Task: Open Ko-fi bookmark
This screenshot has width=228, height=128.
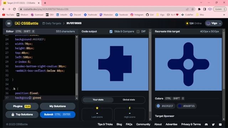Action: pyautogui.click(x=172, y=15)
